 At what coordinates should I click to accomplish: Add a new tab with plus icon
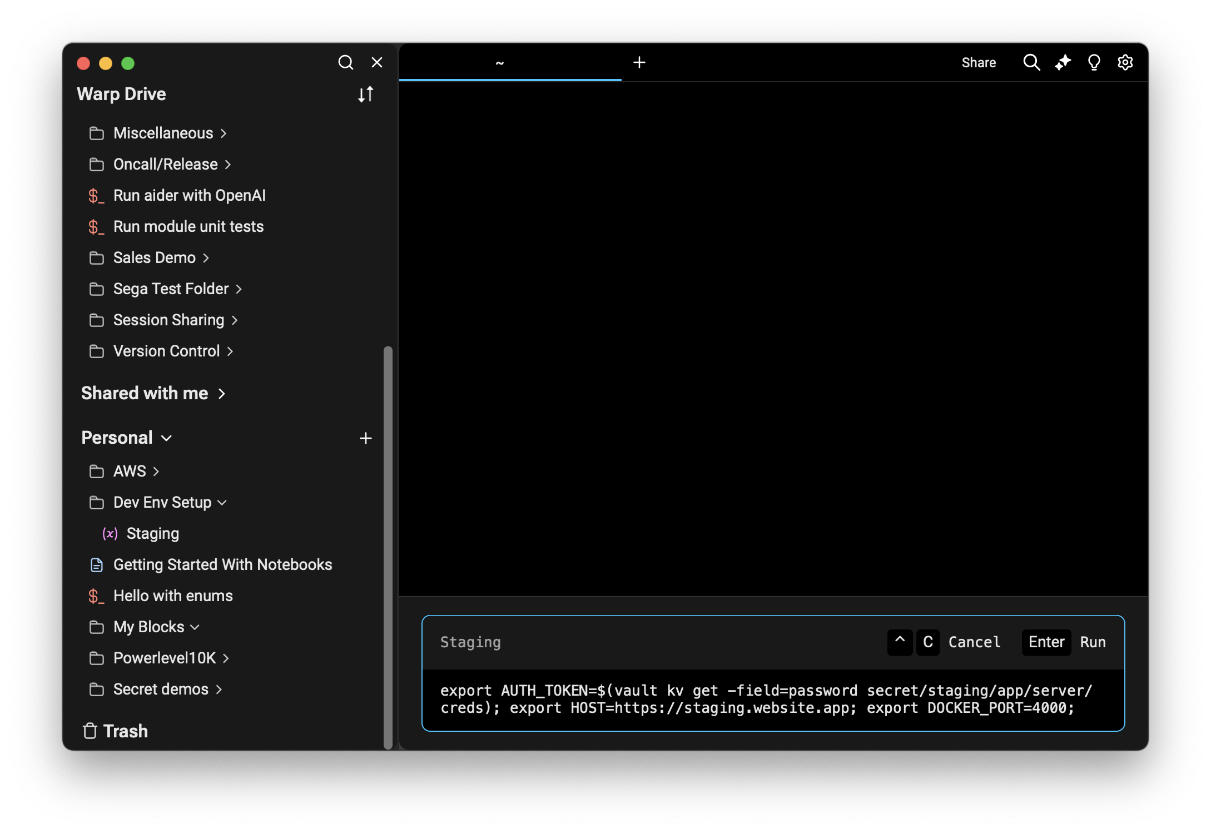pyautogui.click(x=639, y=62)
